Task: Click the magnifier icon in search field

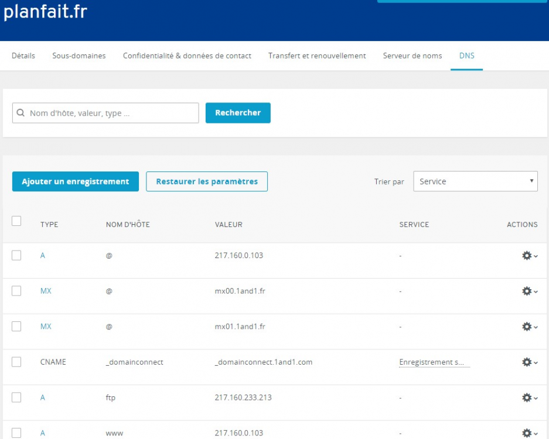Action: (x=21, y=113)
